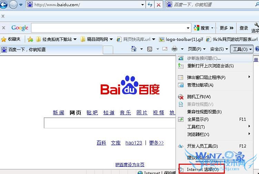This screenshot has height=174, width=259.
Task: Toggle 脱机工作(W) menu entry
Action: 215,97
